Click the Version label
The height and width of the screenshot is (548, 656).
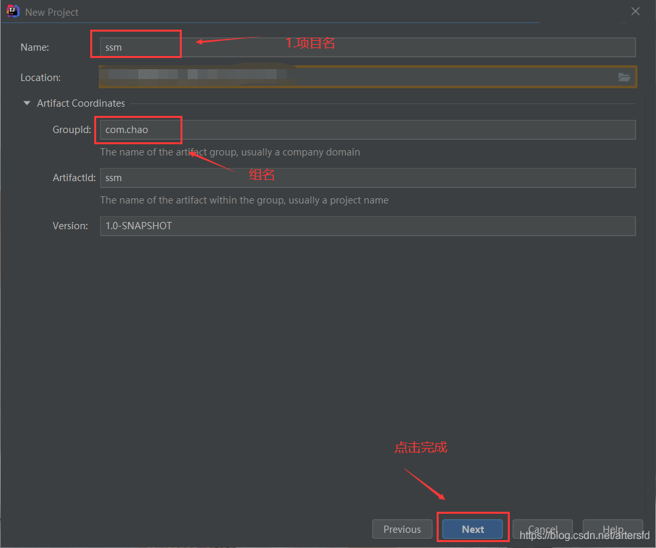point(70,226)
